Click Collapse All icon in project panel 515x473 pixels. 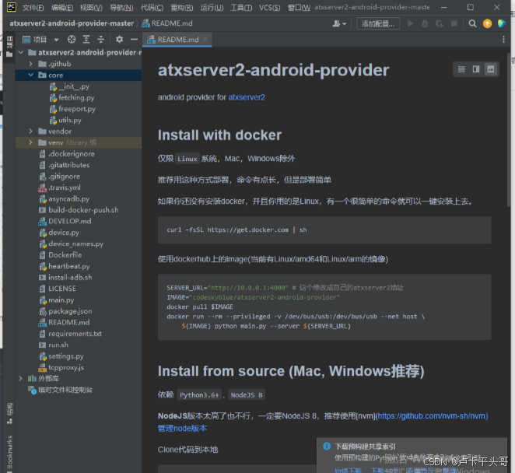point(100,40)
